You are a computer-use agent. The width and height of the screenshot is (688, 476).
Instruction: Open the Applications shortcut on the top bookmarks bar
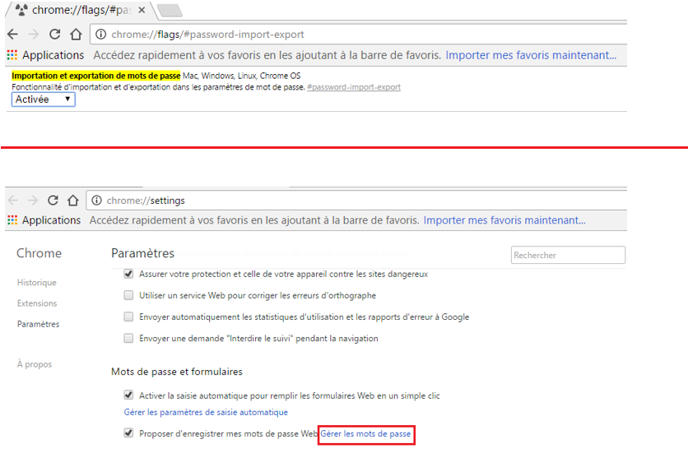[x=47, y=55]
